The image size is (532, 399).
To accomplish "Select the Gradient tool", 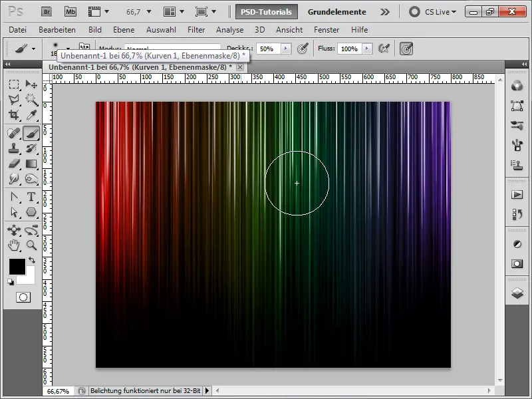I will tap(31, 164).
